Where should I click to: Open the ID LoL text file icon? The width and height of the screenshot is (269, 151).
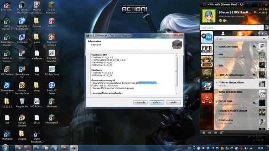click(x=37, y=119)
